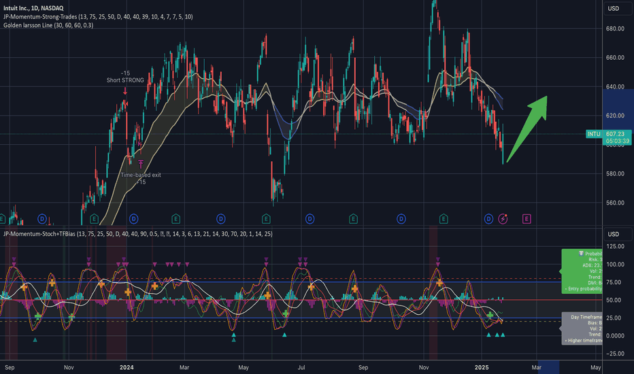Click the 580.00 price scale label

point(615,174)
